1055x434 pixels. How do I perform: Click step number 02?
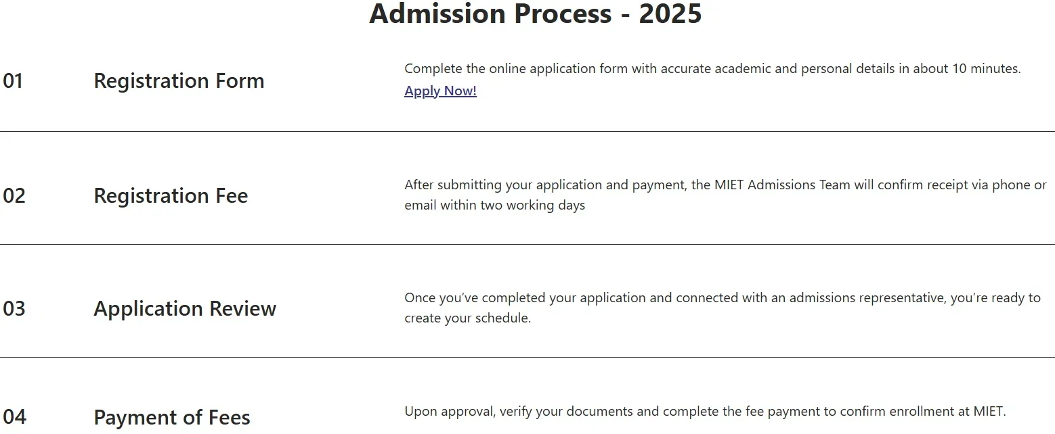[x=14, y=195]
